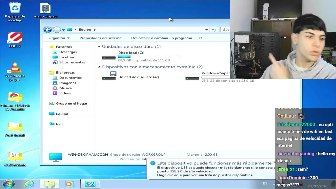The height and width of the screenshot is (189, 336).
Task: Click Propiedades del sistema
Action: click(x=101, y=38)
